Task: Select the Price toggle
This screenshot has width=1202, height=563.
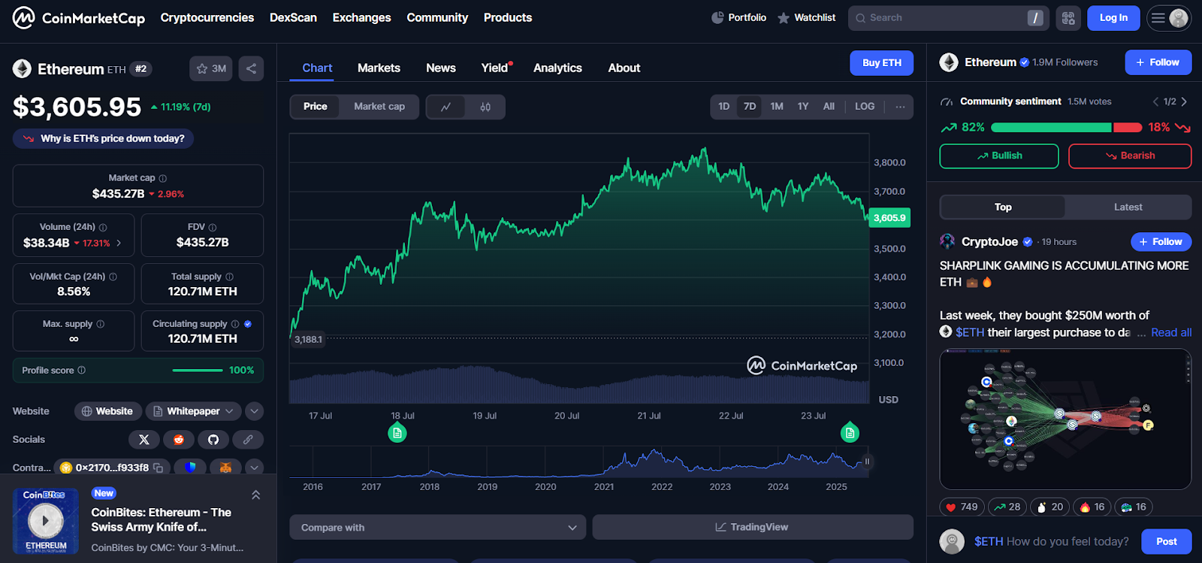Action: 316,107
